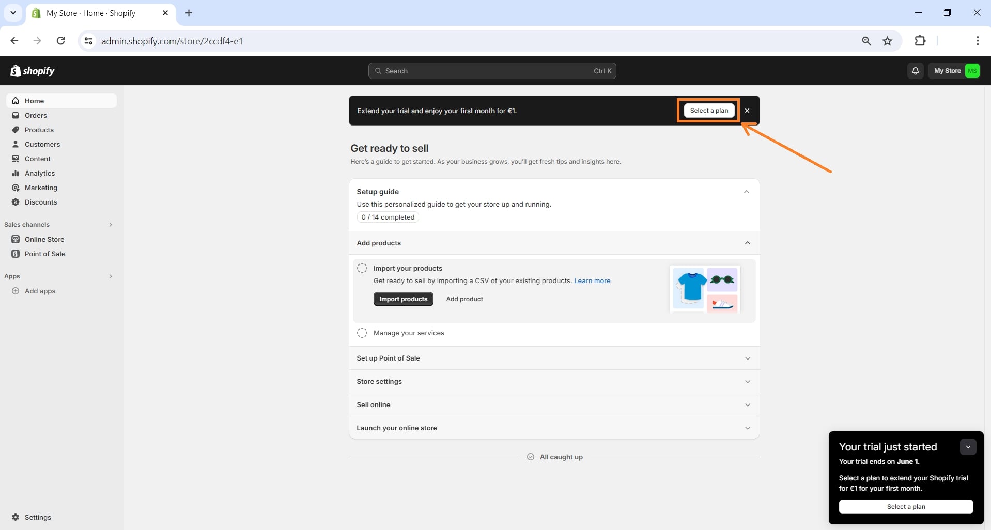
Task: Click the All caught up checkmark icon
Action: [x=531, y=457]
